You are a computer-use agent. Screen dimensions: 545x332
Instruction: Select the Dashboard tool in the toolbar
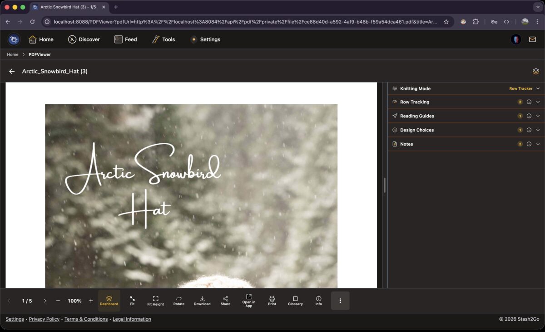[x=109, y=300]
